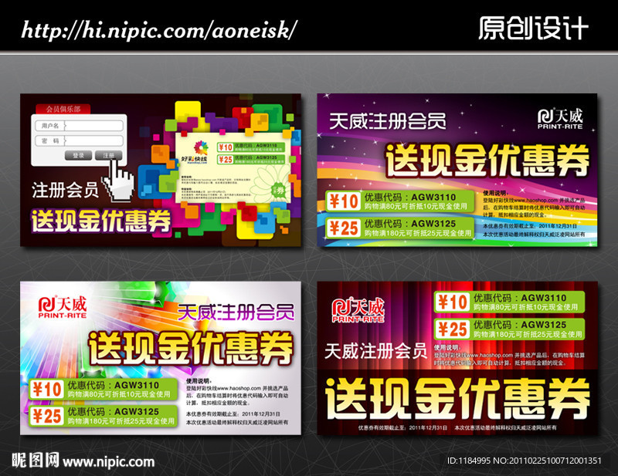Click the large 送现金优惠券 on red curtain card

(x=457, y=399)
